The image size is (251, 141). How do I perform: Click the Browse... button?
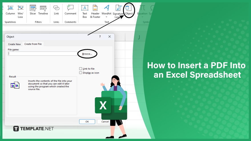tap(87, 54)
